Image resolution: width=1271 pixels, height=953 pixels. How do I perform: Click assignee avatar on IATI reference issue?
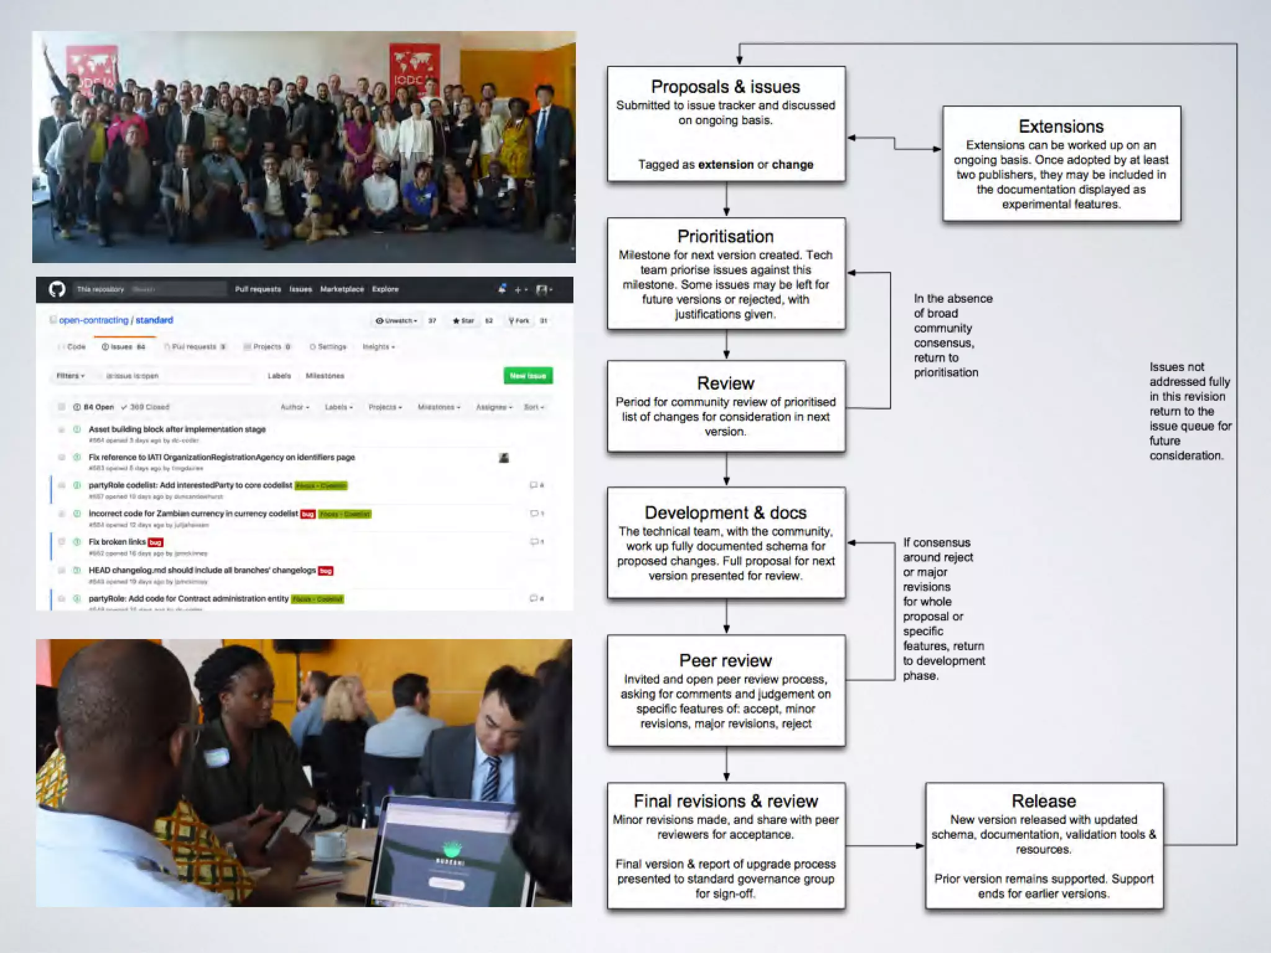click(504, 458)
